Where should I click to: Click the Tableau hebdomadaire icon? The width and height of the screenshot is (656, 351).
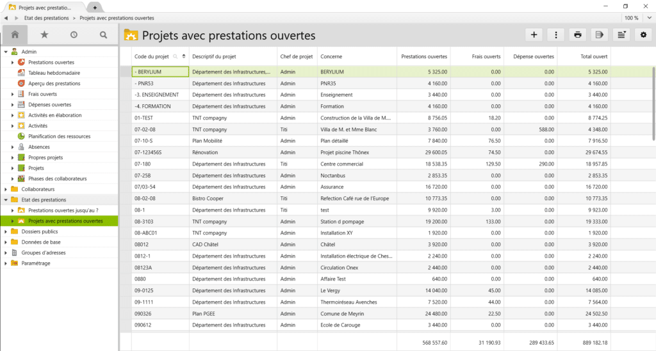(x=21, y=73)
